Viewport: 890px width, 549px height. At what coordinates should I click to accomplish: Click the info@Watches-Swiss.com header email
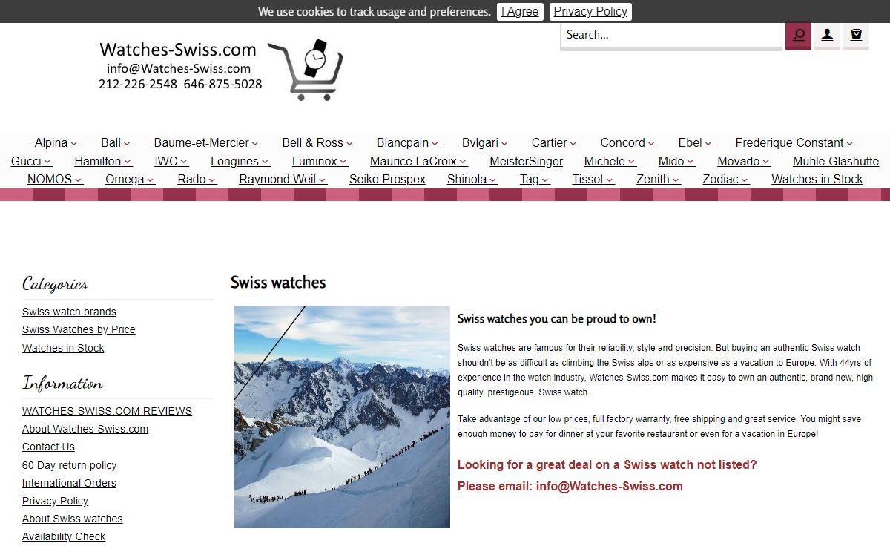(x=179, y=68)
